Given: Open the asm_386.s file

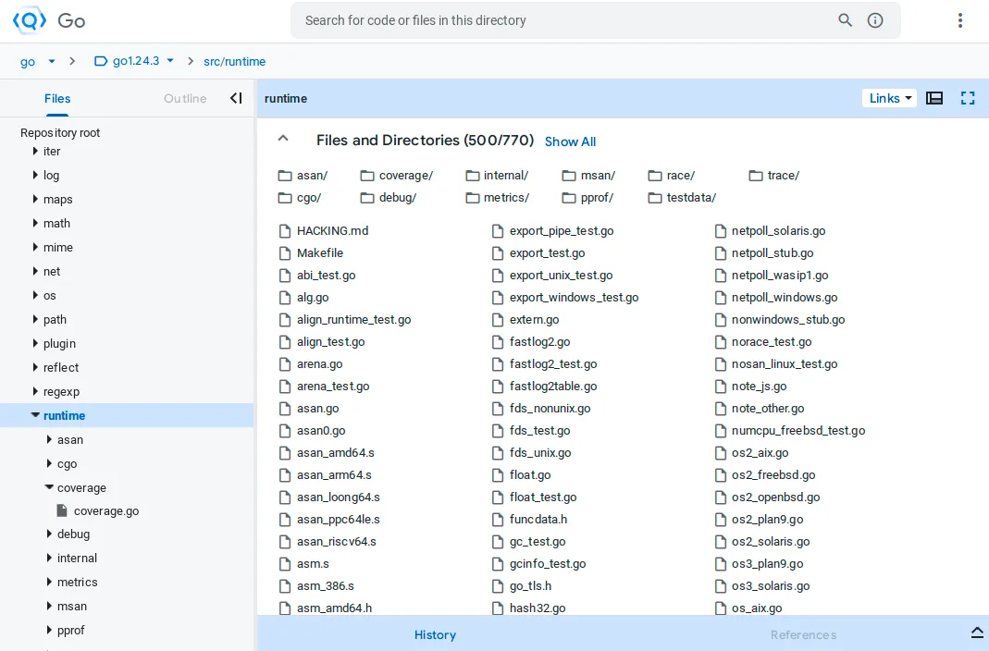Looking at the screenshot, I should tap(325, 586).
